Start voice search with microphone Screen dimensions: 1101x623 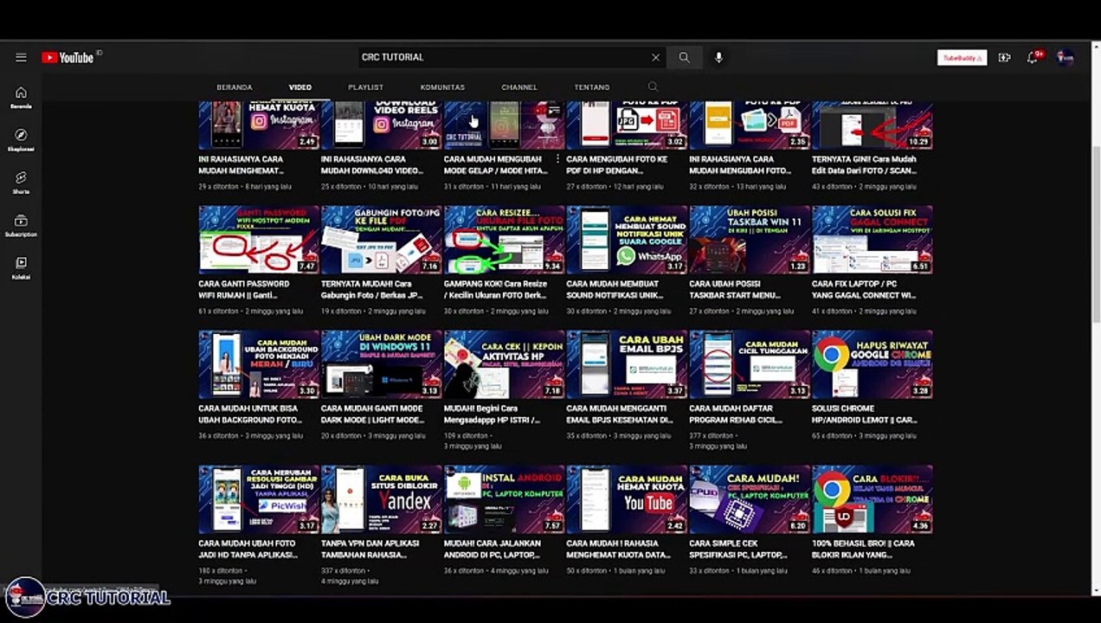click(718, 58)
